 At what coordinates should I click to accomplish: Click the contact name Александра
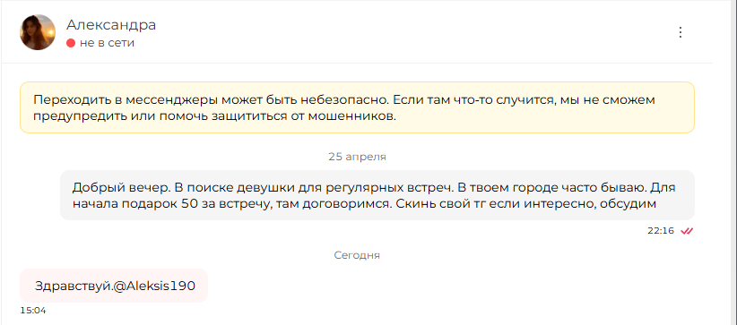click(x=111, y=25)
